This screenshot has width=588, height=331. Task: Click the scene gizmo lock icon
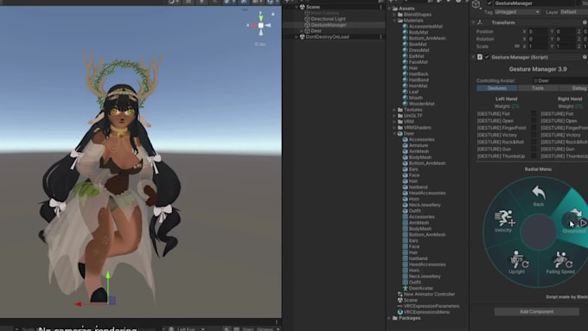(273, 14)
